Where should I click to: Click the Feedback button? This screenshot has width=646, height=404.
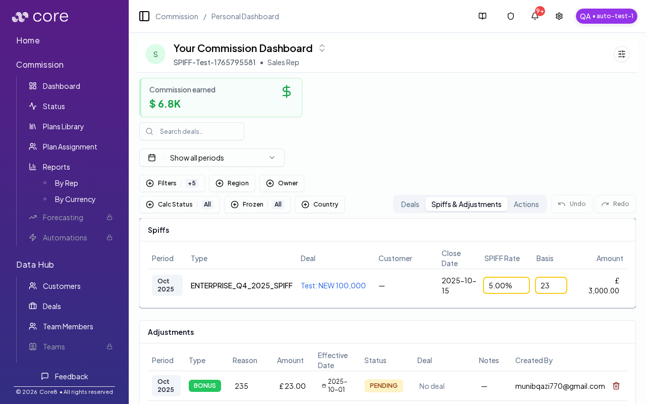65,376
